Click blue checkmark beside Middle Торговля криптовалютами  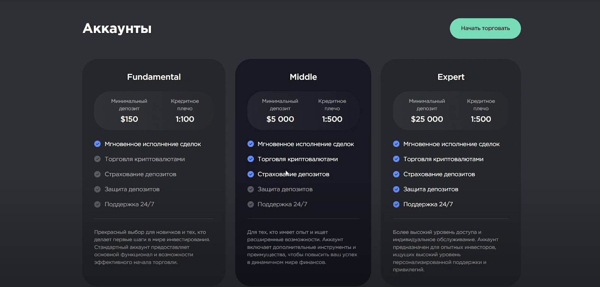tap(251, 159)
